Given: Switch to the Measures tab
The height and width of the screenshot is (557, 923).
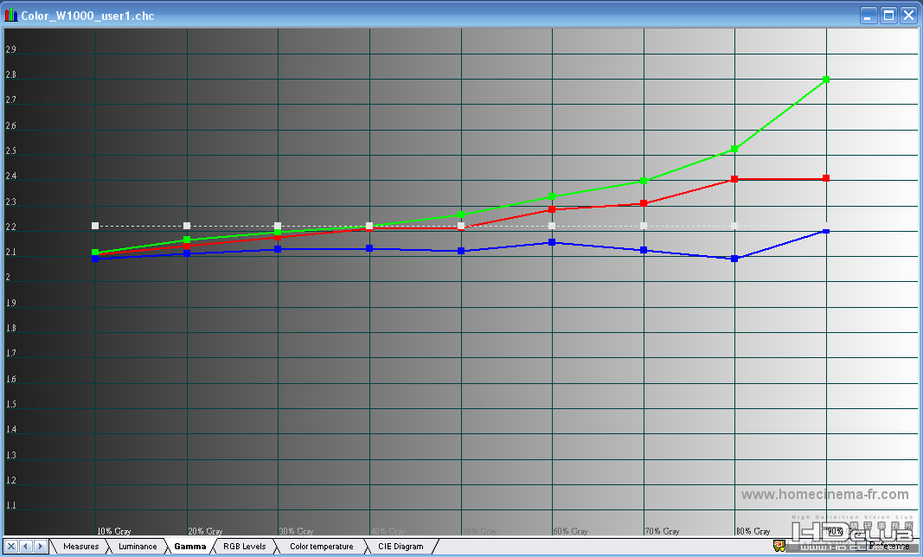Looking at the screenshot, I should pos(81,547).
